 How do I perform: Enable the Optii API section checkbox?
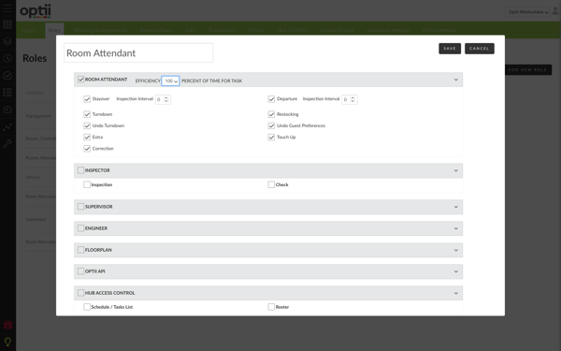[80, 271]
